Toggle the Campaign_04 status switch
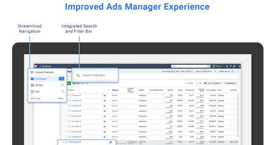The image size is (276, 145). 105,111
